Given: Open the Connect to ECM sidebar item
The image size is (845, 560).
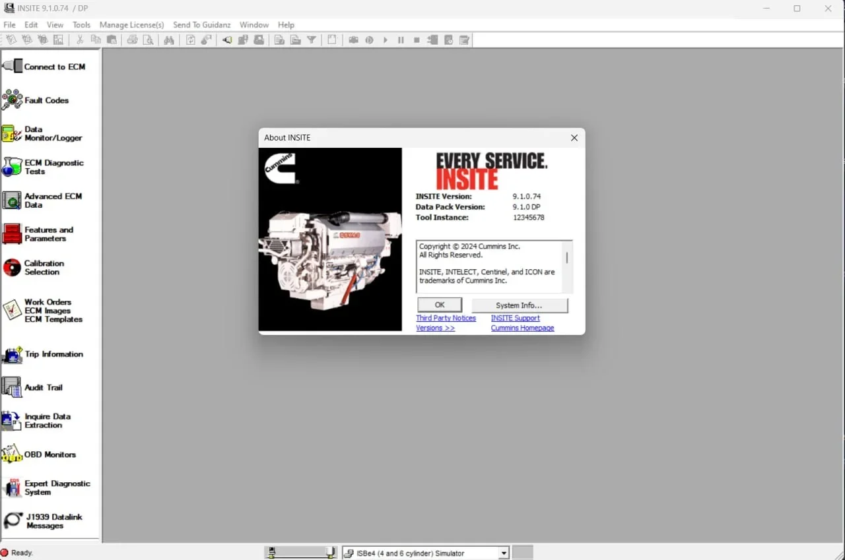Looking at the screenshot, I should [45, 67].
